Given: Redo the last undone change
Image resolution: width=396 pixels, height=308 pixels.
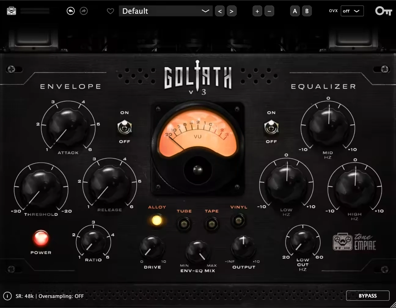Looking at the screenshot, I should (x=83, y=11).
